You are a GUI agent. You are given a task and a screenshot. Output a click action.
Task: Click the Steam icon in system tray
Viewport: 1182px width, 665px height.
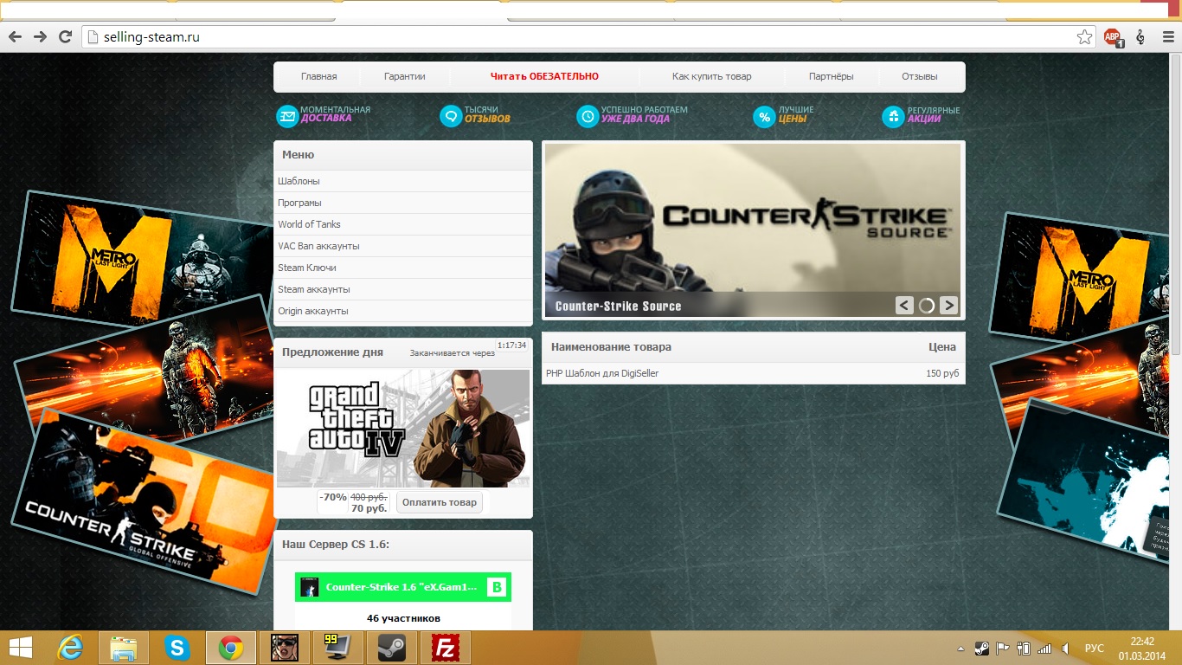pyautogui.click(x=981, y=648)
